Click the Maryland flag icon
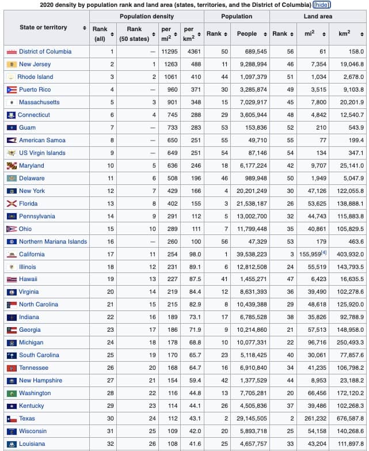Screen dimensions: 369x451 (x=12, y=166)
